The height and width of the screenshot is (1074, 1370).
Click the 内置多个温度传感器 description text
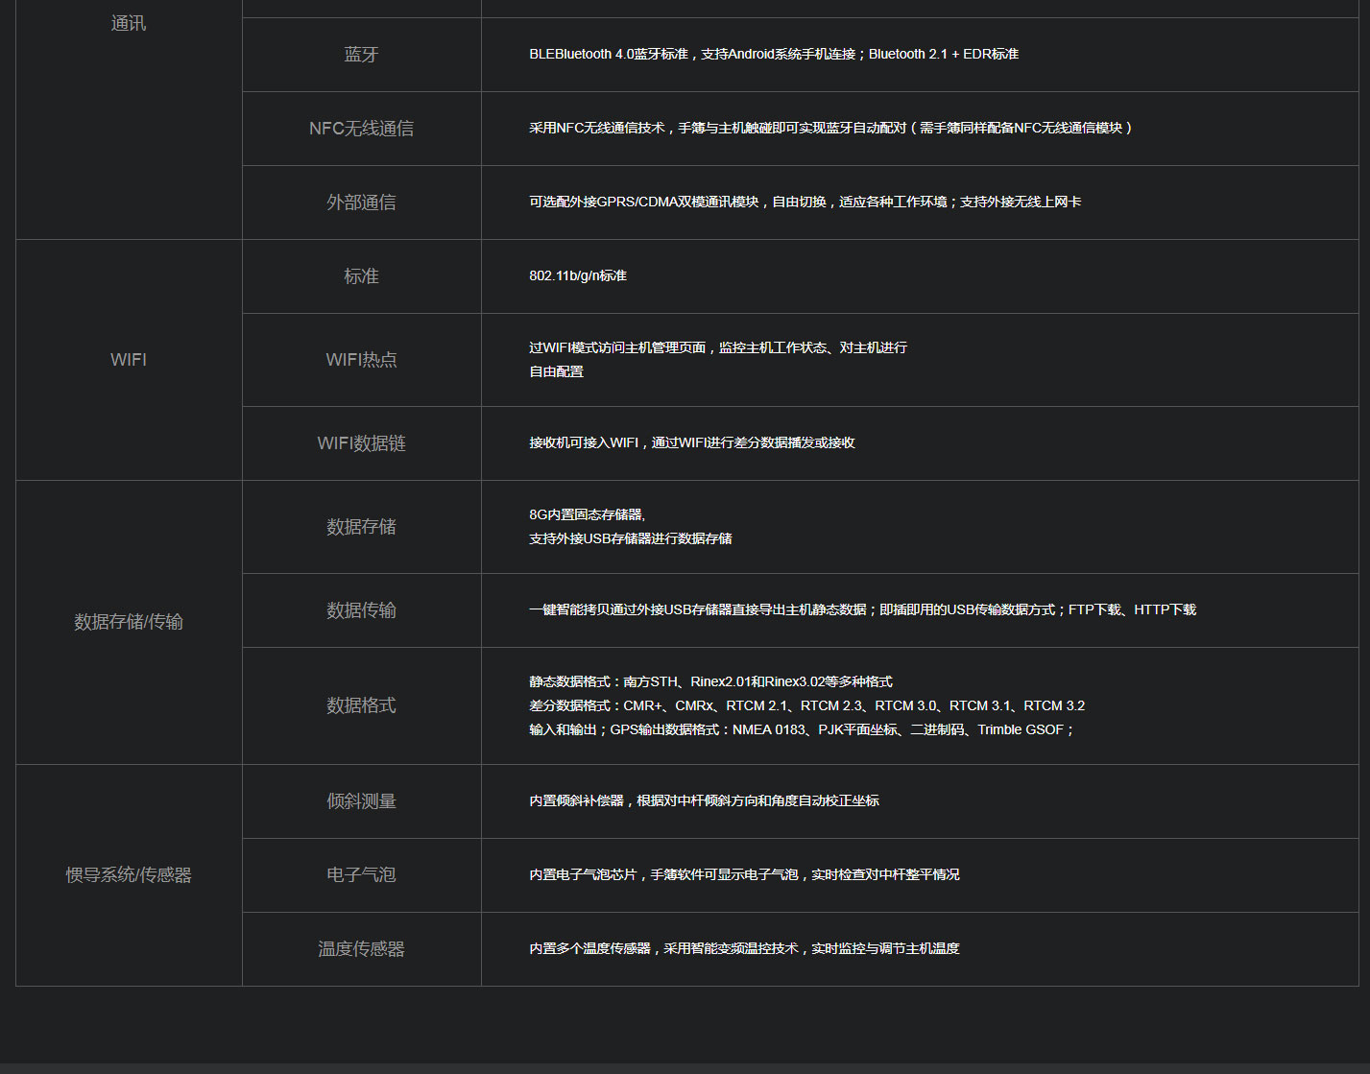[x=744, y=948]
